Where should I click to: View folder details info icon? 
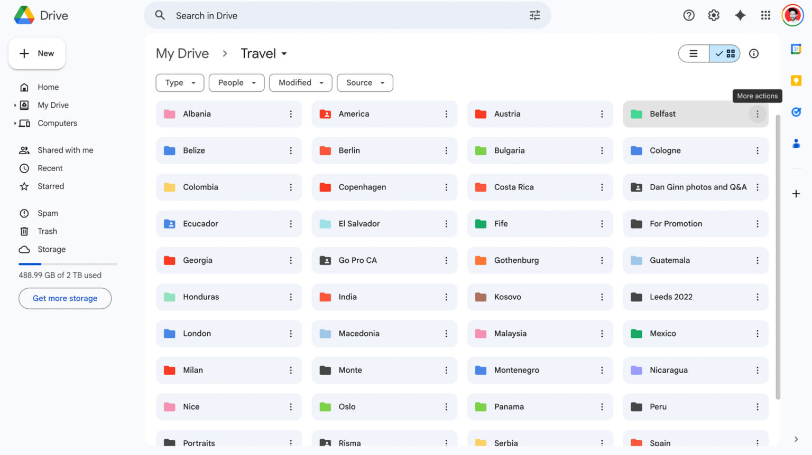tap(754, 53)
